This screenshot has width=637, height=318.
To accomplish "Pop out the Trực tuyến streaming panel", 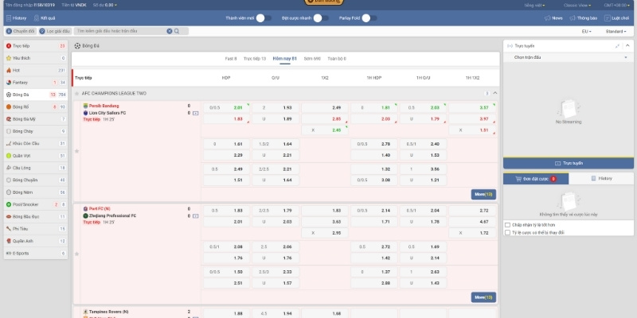I will [x=618, y=46].
